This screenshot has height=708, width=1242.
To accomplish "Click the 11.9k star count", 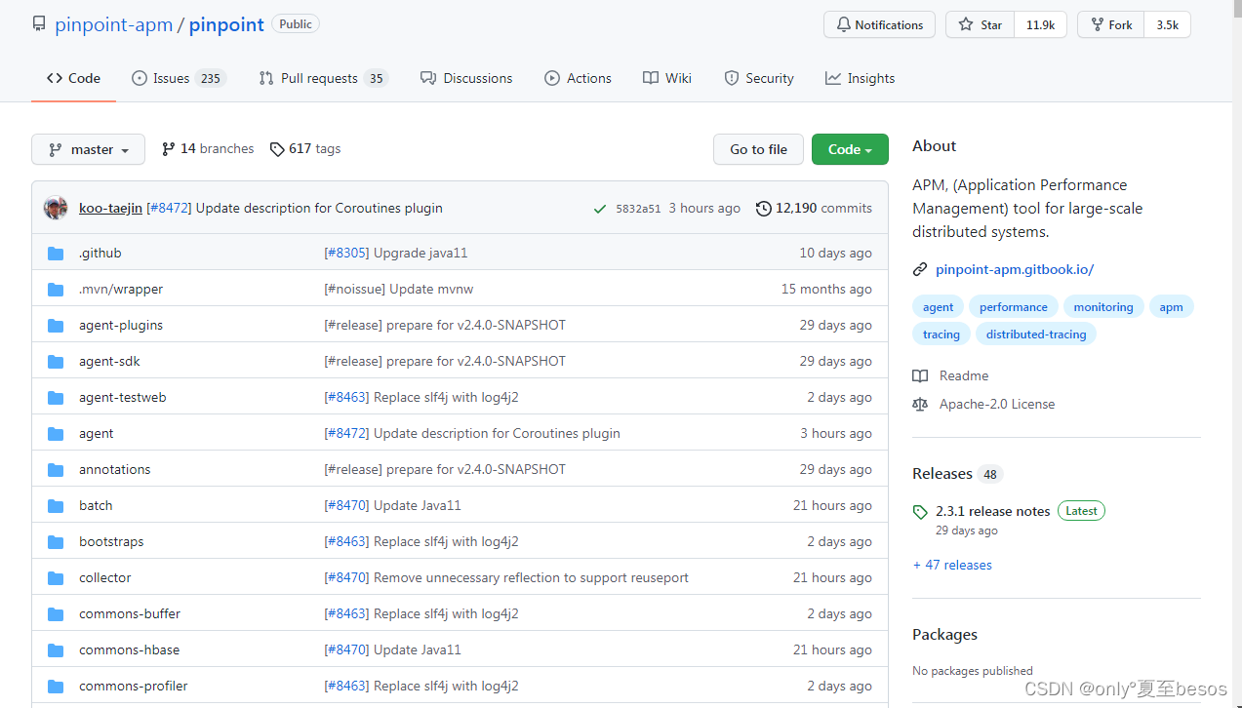I will click(1040, 25).
